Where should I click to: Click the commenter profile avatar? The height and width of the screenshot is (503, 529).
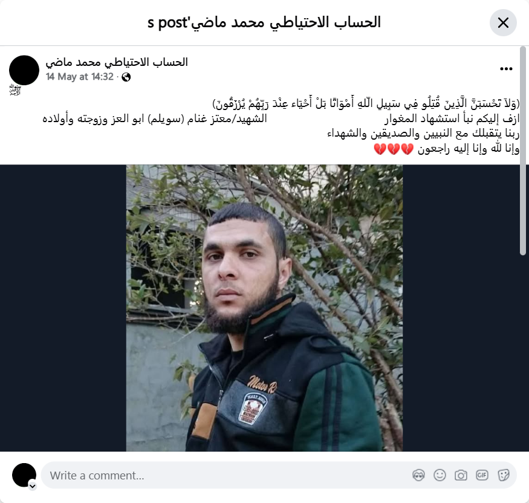coord(24,475)
